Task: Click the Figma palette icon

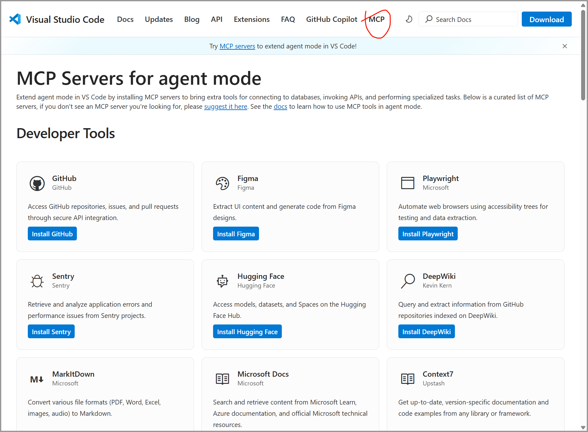Action: [x=222, y=183]
